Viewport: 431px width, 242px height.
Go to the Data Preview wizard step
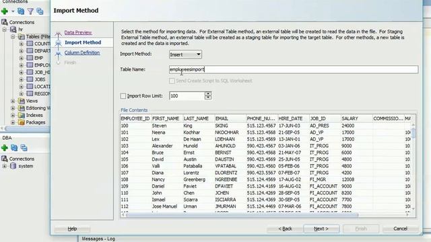78,32
